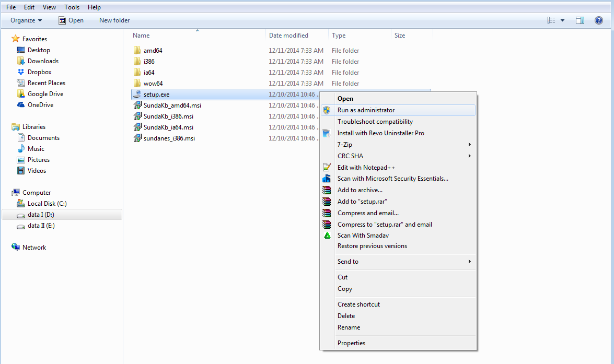Open the Tools menu in menu bar
This screenshot has height=364, width=614.
pyautogui.click(x=72, y=7)
